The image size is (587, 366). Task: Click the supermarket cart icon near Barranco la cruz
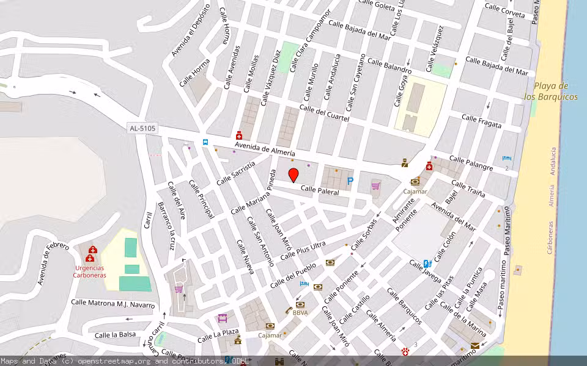[x=179, y=289]
